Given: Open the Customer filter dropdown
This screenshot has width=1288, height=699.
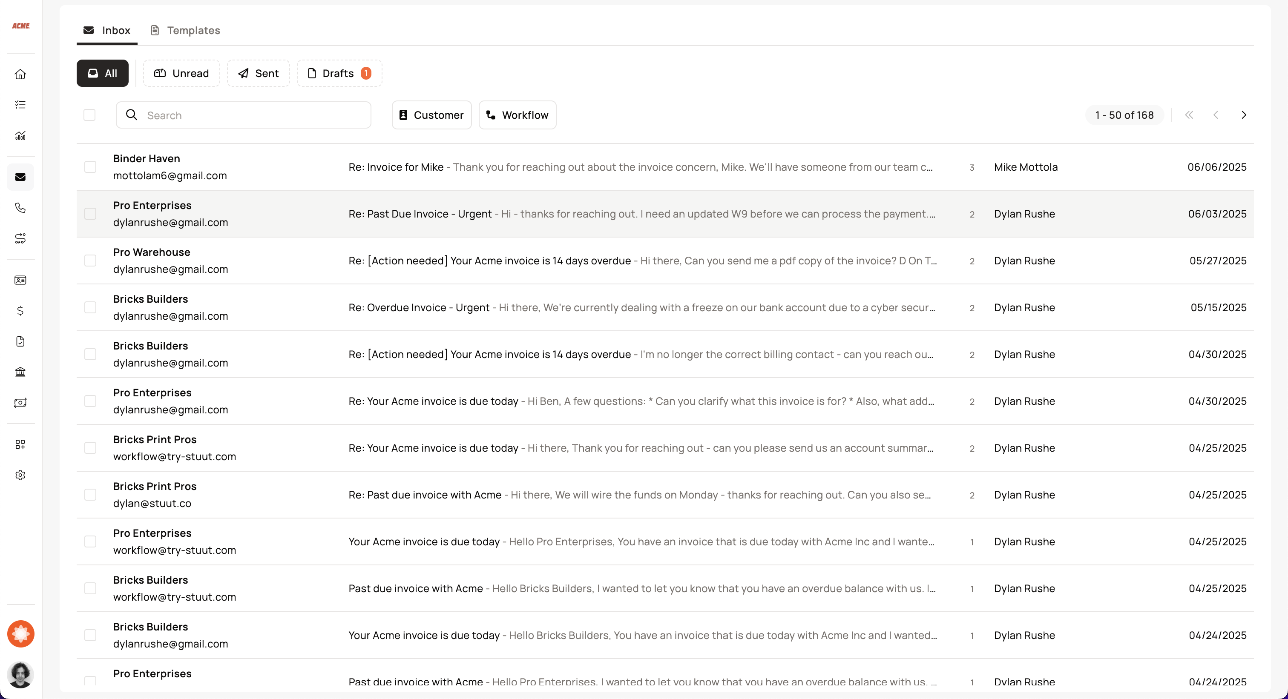Looking at the screenshot, I should pos(431,115).
